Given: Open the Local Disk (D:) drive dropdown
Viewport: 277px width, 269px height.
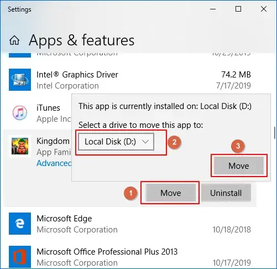Looking at the screenshot, I should coord(116,142).
